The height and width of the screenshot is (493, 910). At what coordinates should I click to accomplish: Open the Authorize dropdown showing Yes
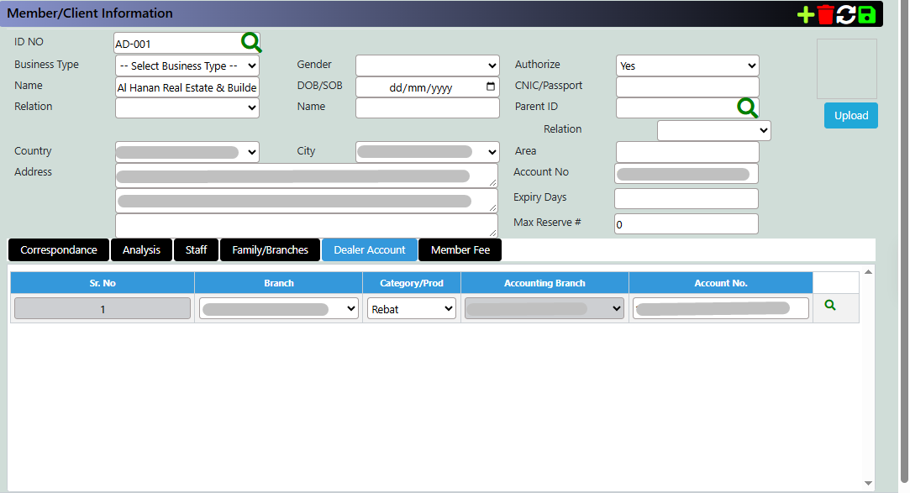pos(687,66)
